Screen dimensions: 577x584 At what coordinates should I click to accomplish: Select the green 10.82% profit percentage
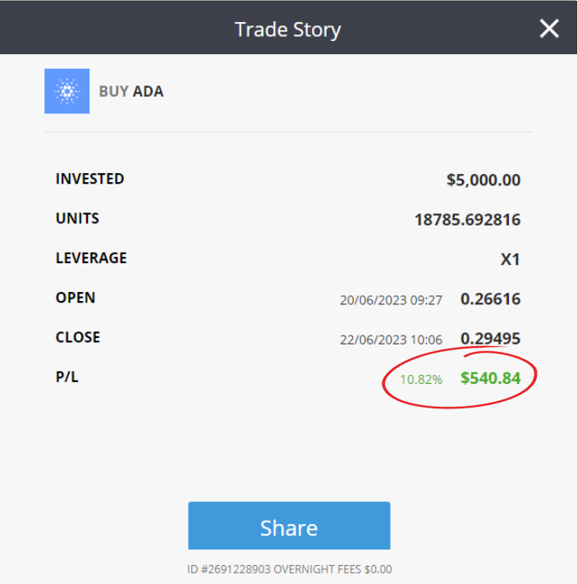pos(421,380)
